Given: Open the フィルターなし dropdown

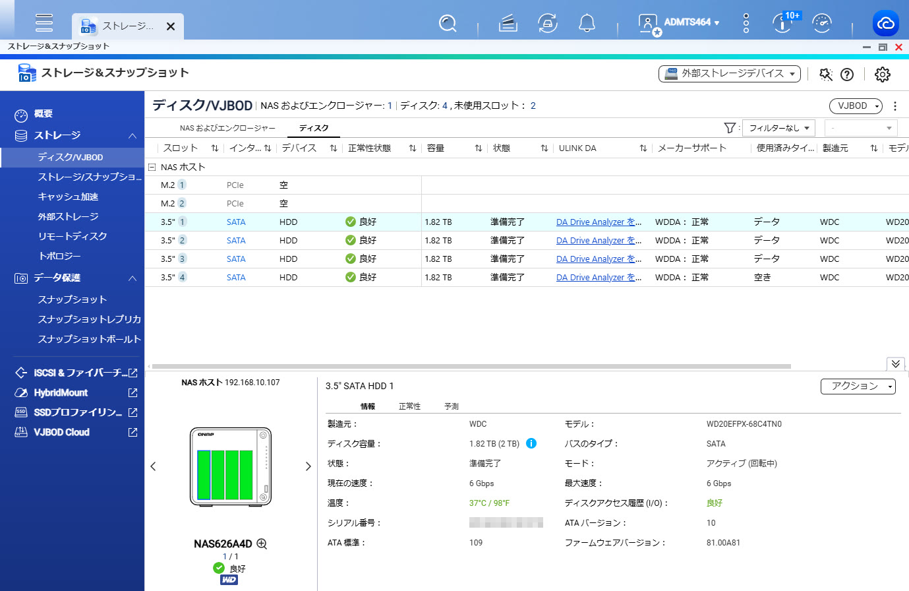Looking at the screenshot, I should (x=780, y=128).
